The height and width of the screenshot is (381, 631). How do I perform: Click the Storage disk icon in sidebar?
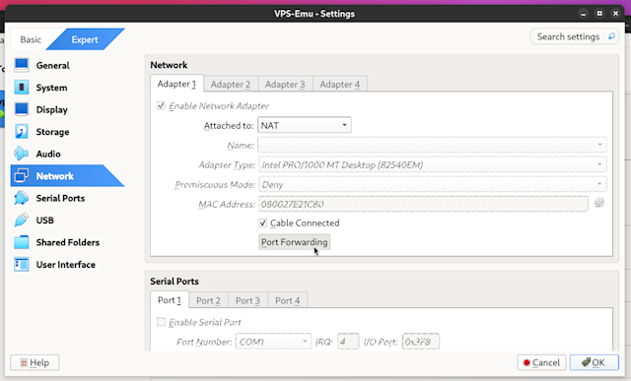pos(22,131)
